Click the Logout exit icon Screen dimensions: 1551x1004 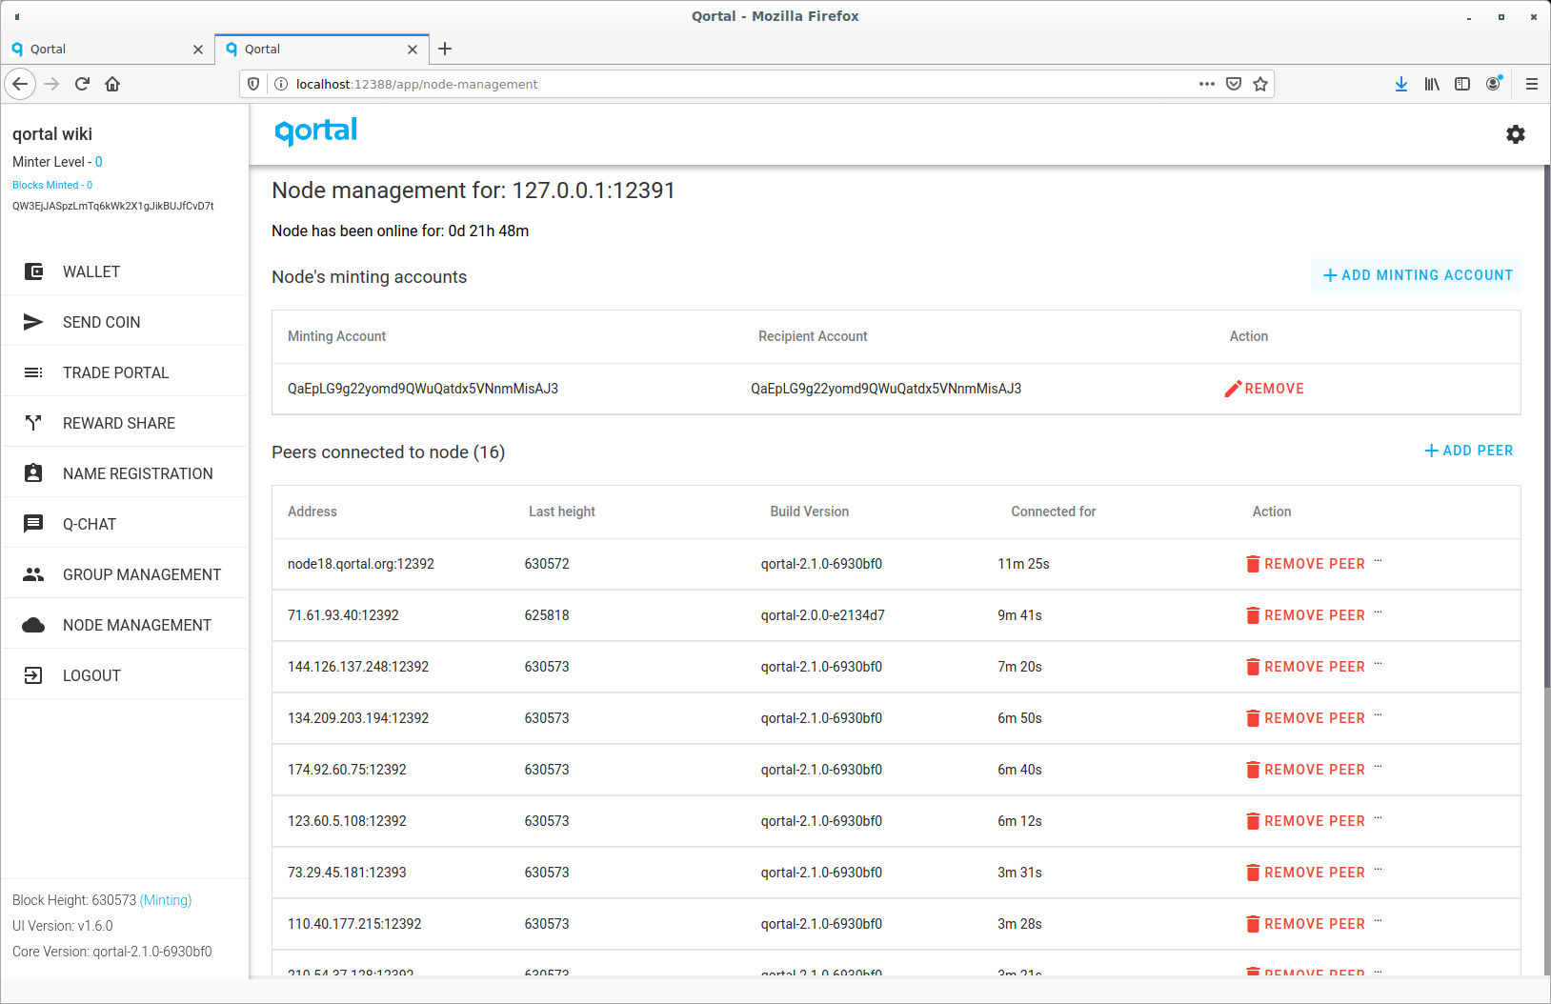pyautogui.click(x=33, y=675)
